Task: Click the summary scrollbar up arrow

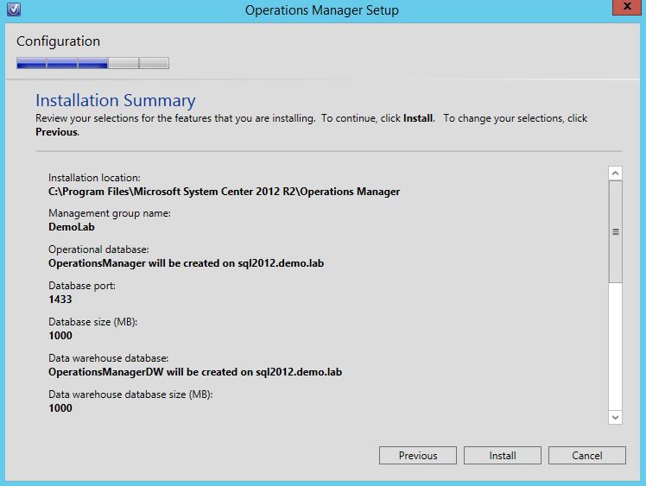Action: click(615, 174)
